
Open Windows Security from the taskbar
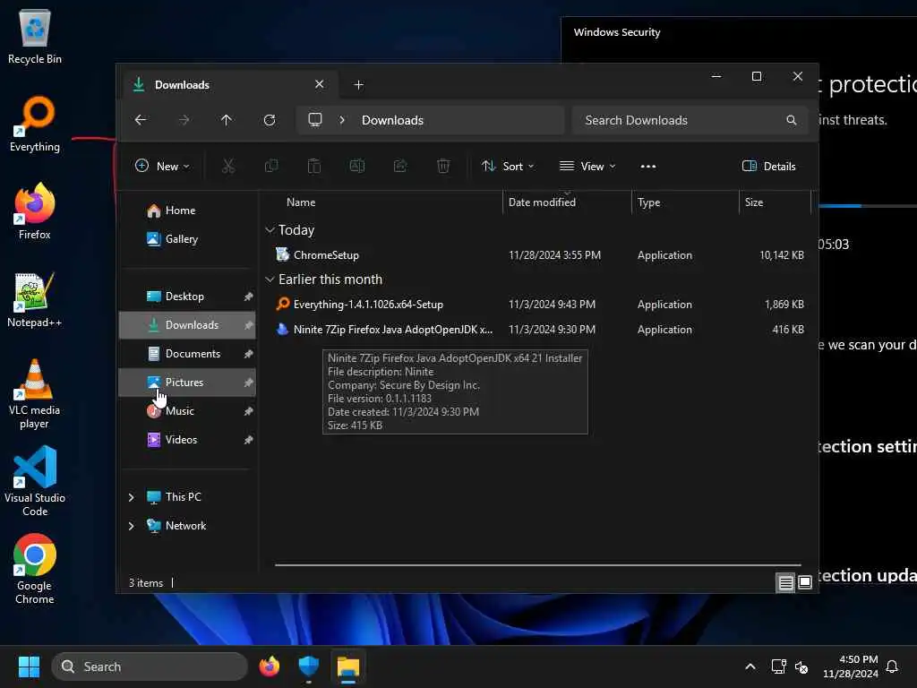click(x=309, y=666)
